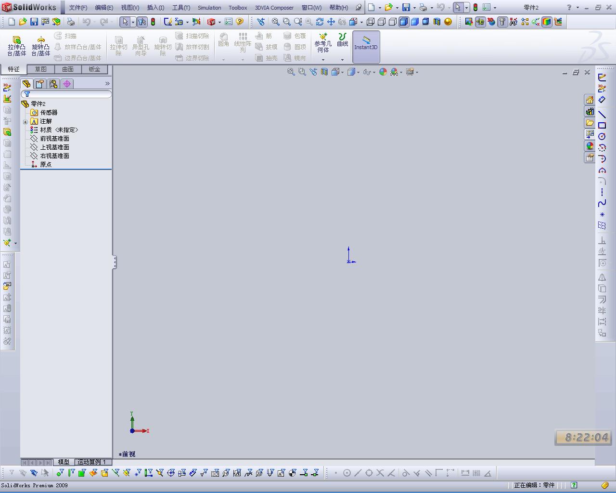Screen dimensions: 616x493
Task: Toggle the Instant3D button
Action: (x=366, y=47)
